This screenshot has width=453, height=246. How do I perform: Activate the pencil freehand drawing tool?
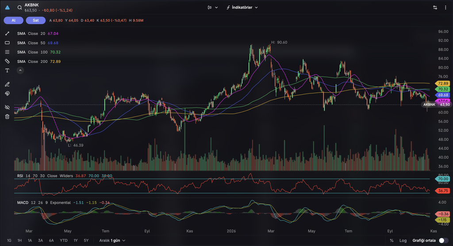click(7, 84)
